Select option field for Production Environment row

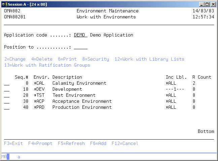click(x=7, y=107)
